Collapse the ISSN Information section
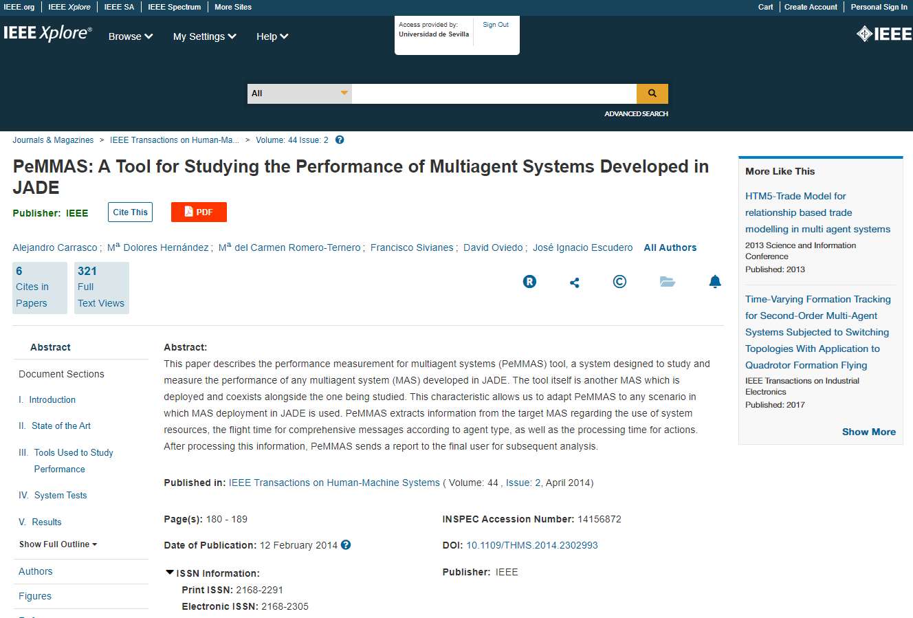The height and width of the screenshot is (618, 913). (170, 573)
